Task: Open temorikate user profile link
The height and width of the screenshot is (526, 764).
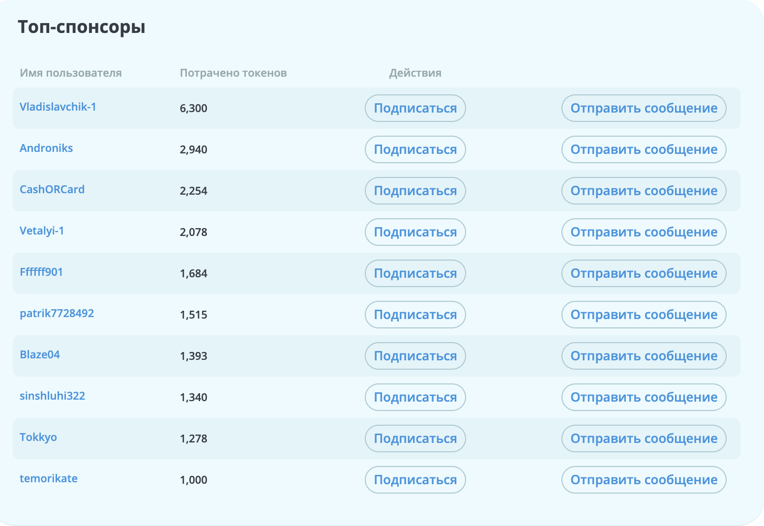Action: coord(49,478)
